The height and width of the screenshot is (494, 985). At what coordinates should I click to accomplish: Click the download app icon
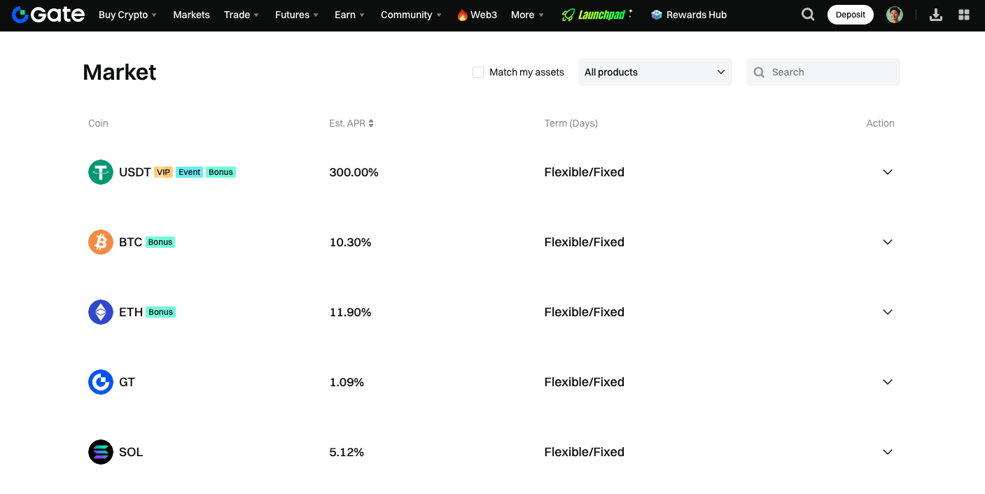pos(936,15)
